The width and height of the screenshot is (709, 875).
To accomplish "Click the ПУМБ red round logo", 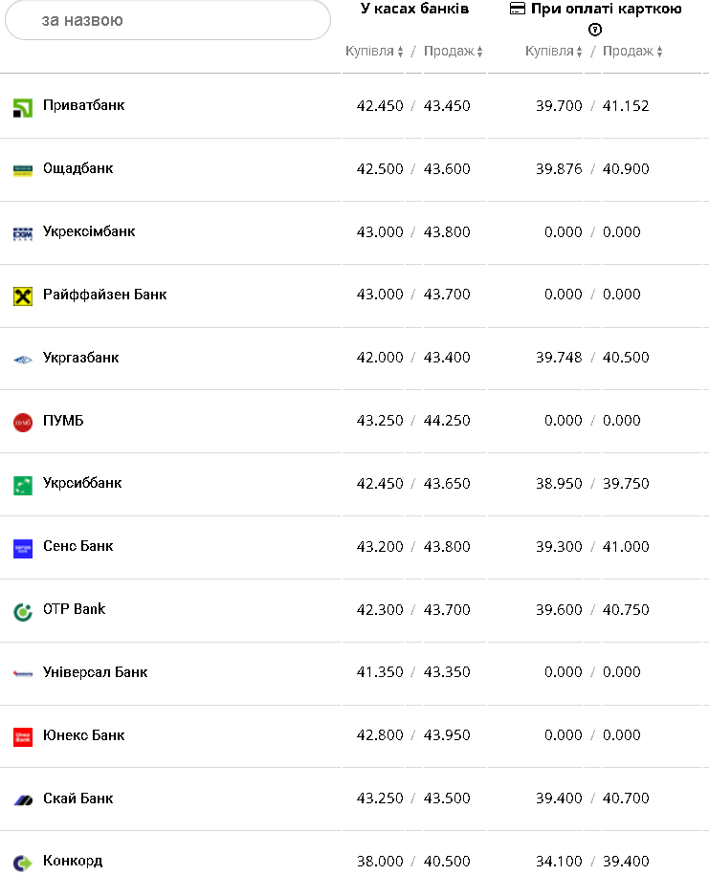I will 23,422.
